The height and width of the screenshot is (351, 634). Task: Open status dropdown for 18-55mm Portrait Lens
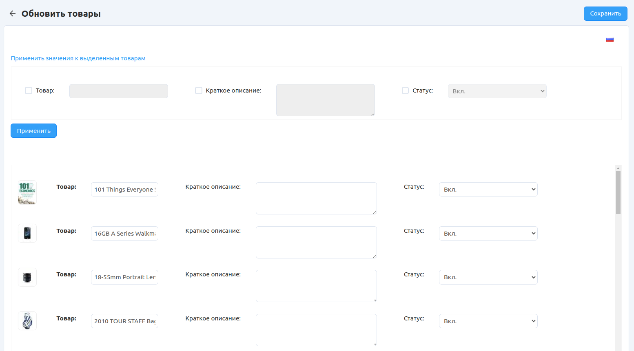[x=488, y=277]
